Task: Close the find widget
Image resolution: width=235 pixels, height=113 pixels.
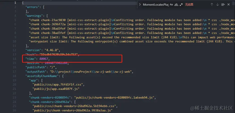Action: 229,5
